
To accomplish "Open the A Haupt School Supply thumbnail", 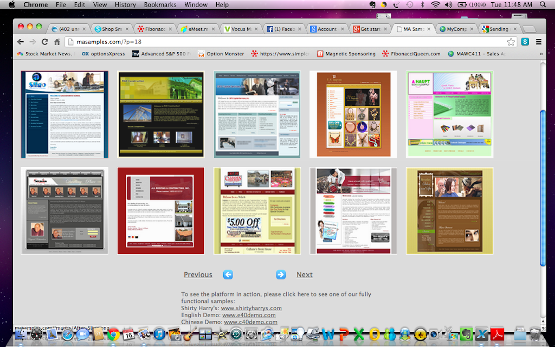I will tap(449, 114).
